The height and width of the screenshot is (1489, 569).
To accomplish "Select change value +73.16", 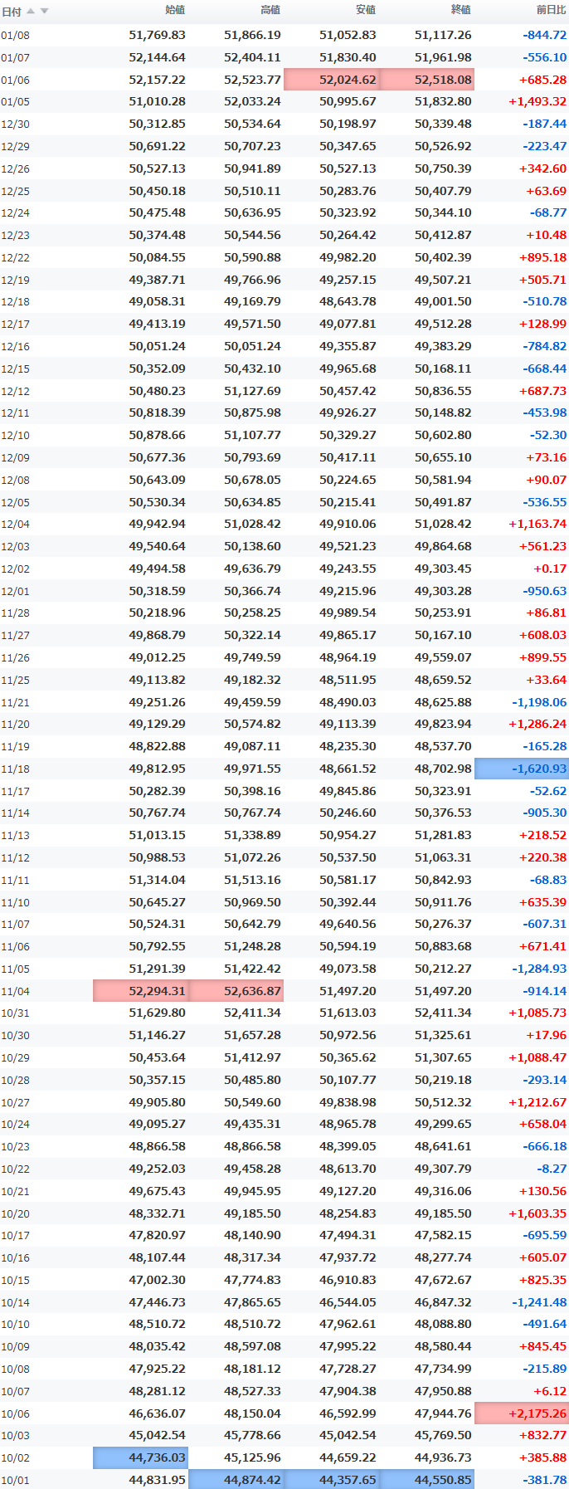I will coord(547,457).
